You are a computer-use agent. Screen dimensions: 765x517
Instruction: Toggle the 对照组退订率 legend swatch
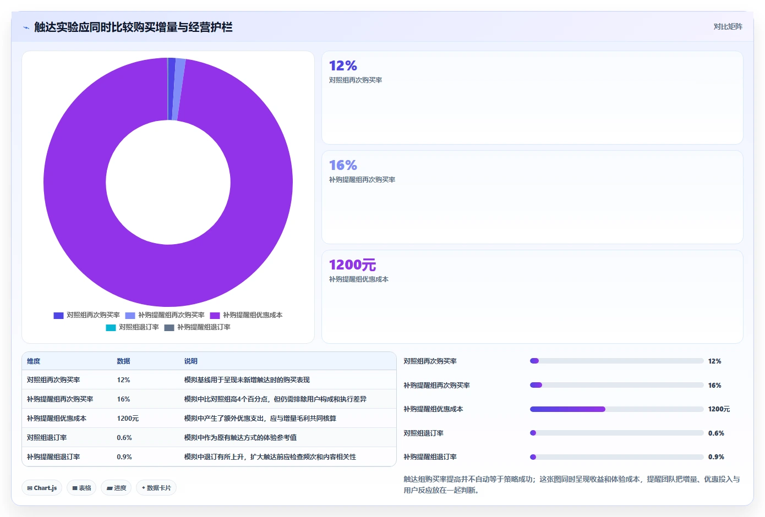coord(111,327)
